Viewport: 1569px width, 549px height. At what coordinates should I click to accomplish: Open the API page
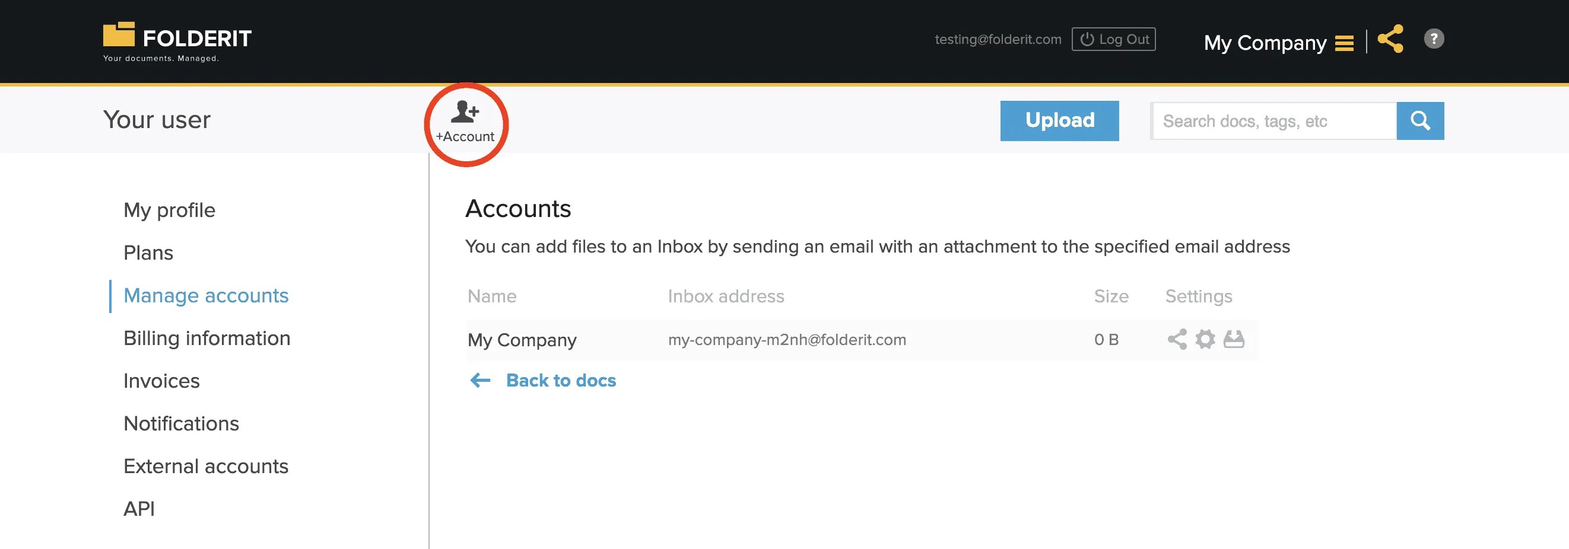[x=139, y=508]
